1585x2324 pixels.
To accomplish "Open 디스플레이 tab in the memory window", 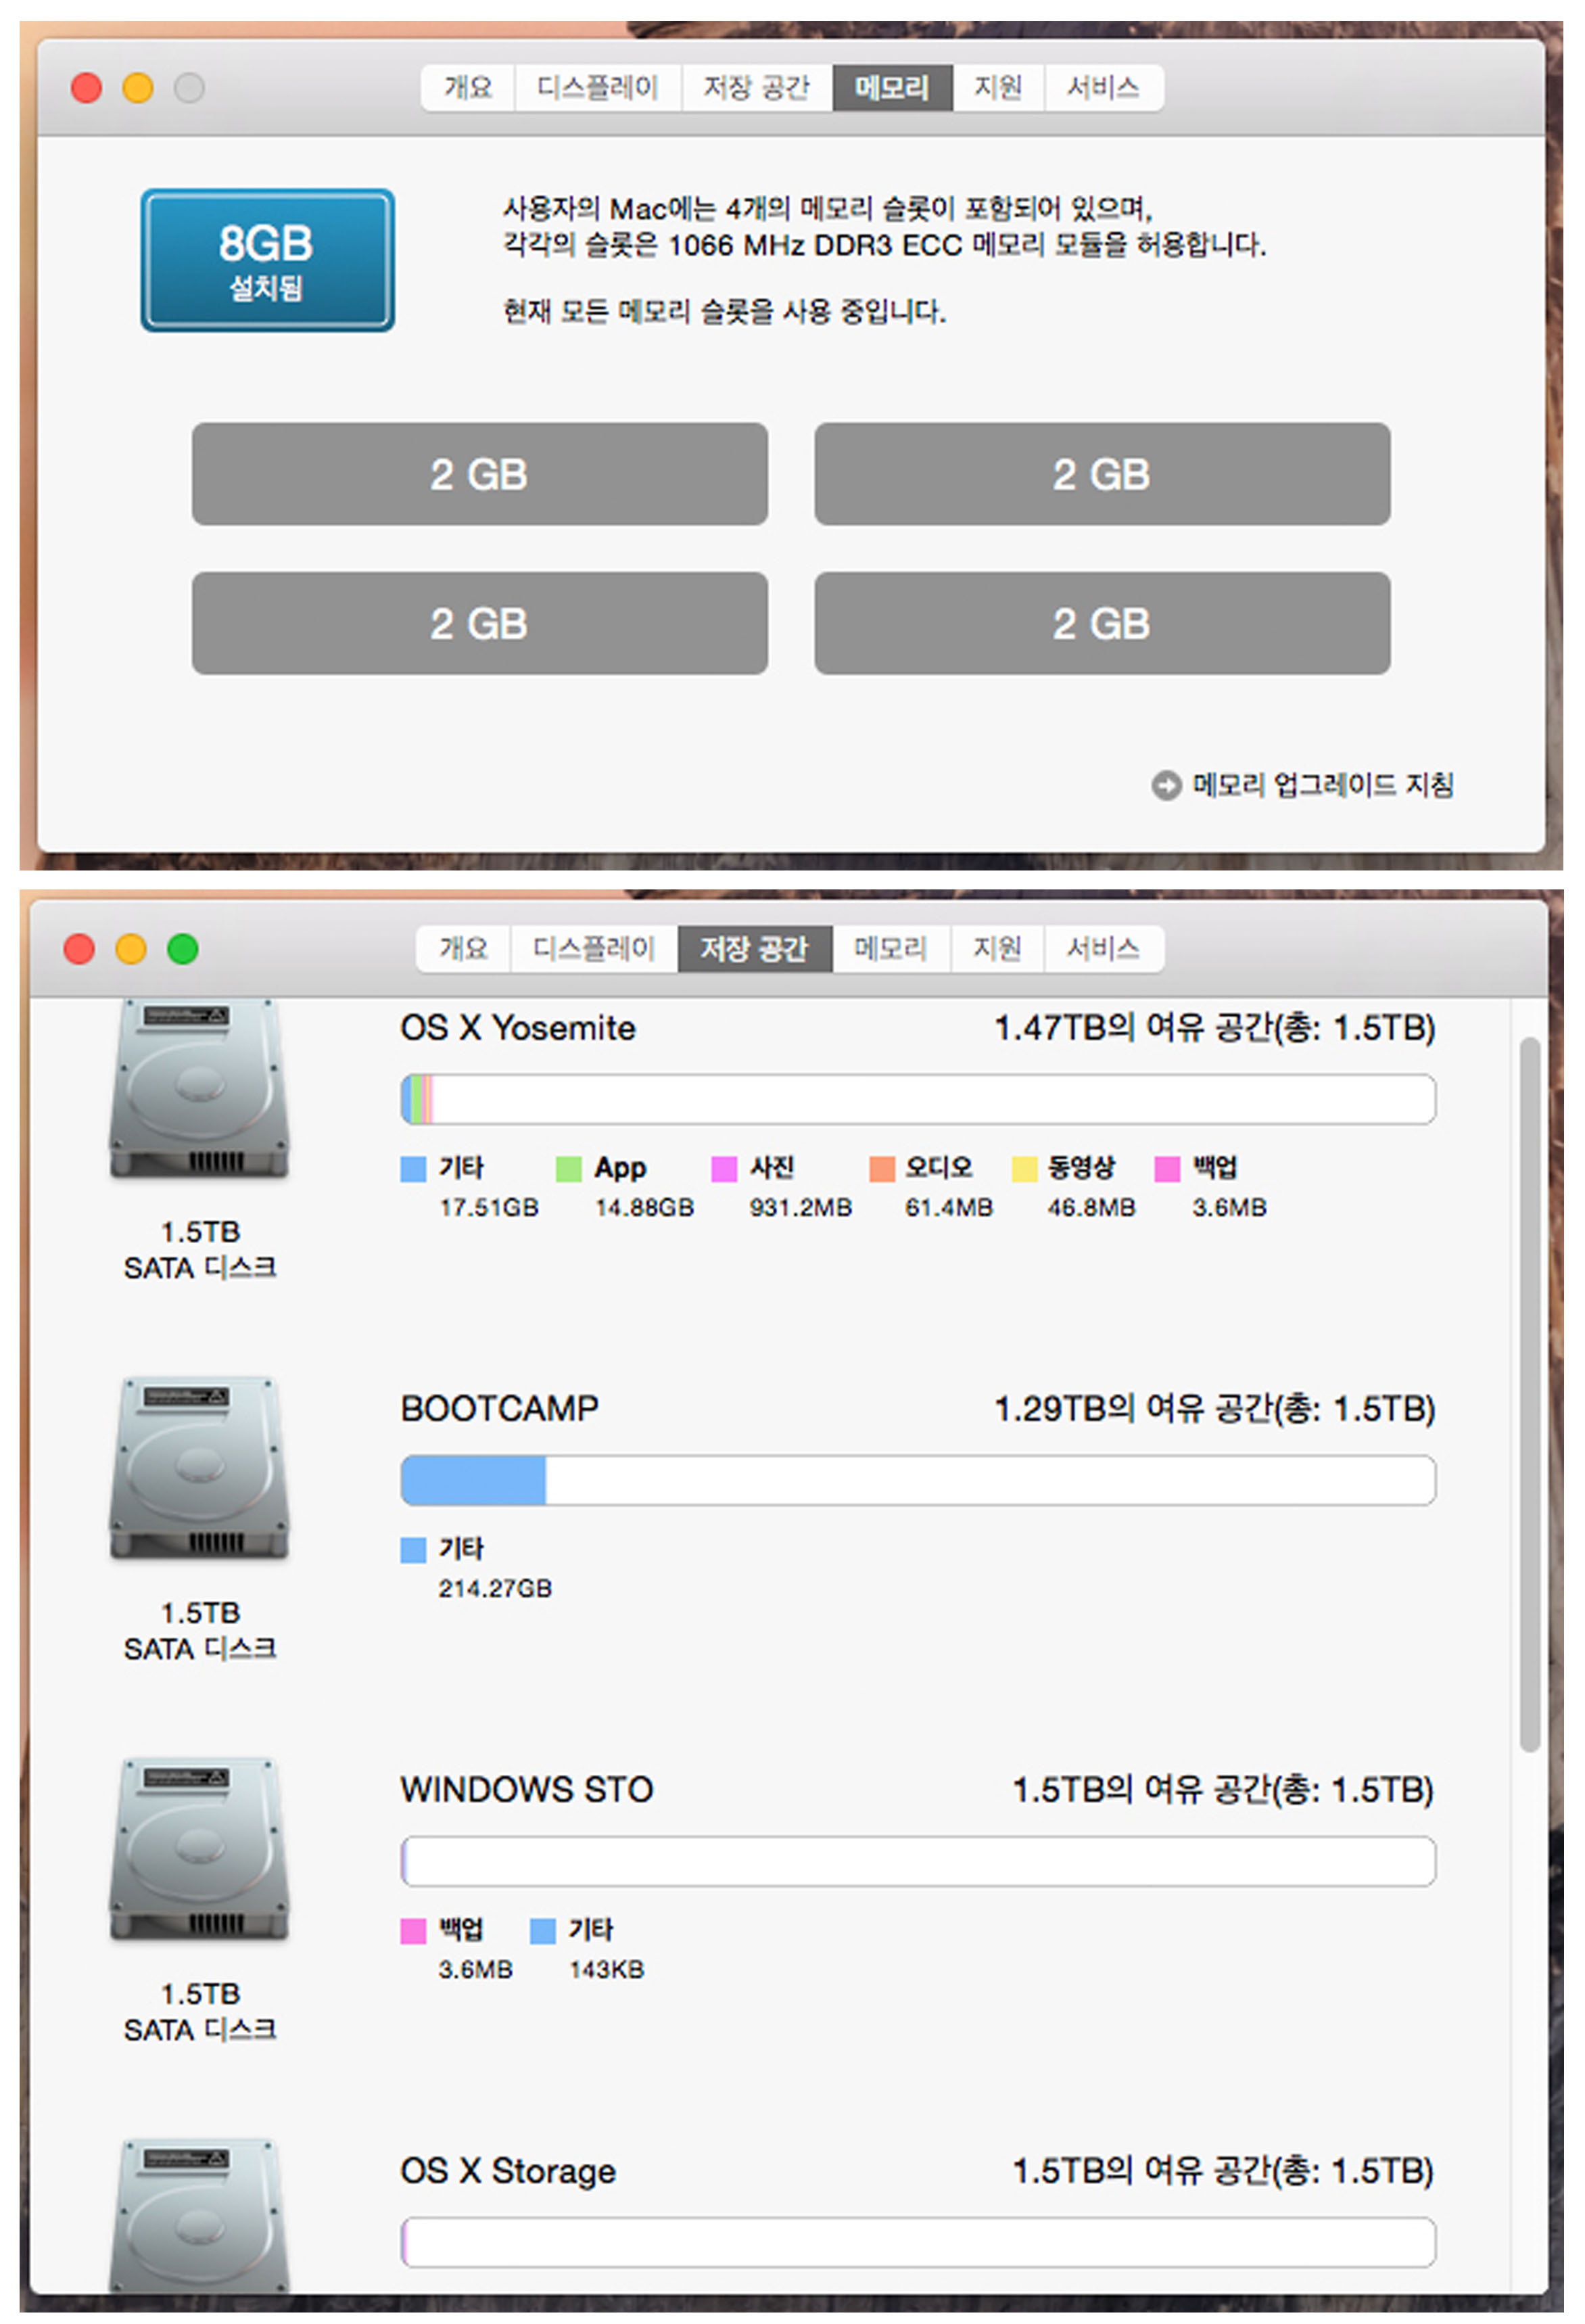I will tap(597, 88).
